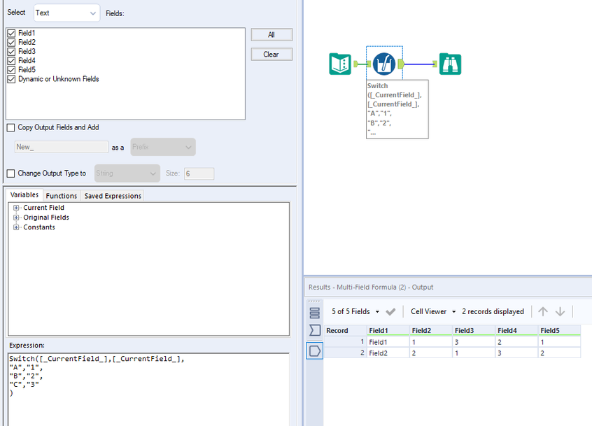Uncheck the Field5 checkbox
Screen dimensions: 592x426
click(11, 70)
